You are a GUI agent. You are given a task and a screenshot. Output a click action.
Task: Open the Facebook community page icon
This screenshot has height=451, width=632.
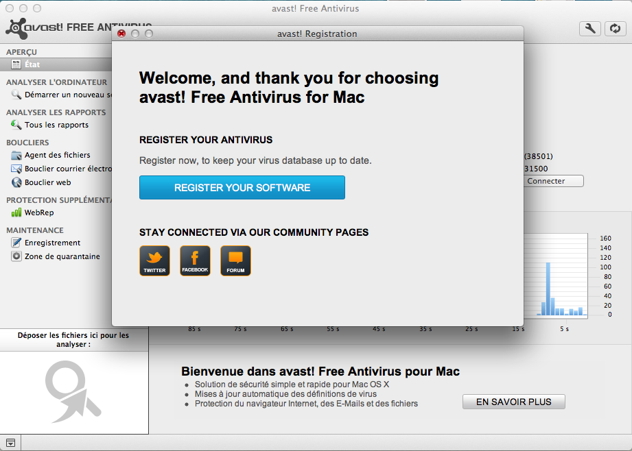195,261
